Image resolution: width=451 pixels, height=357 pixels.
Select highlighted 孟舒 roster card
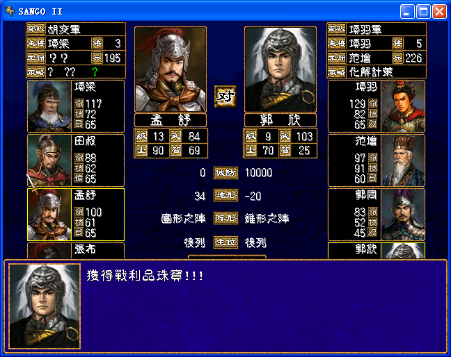(x=76, y=215)
